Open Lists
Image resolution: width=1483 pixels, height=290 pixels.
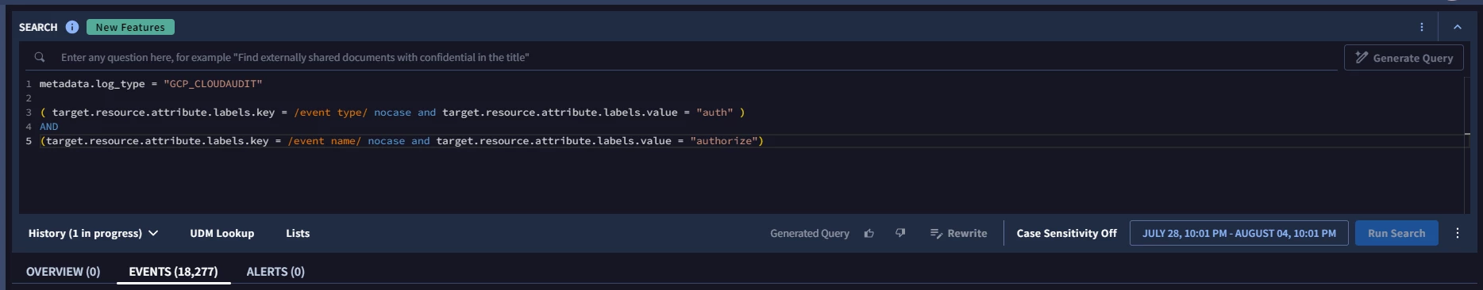pos(298,233)
